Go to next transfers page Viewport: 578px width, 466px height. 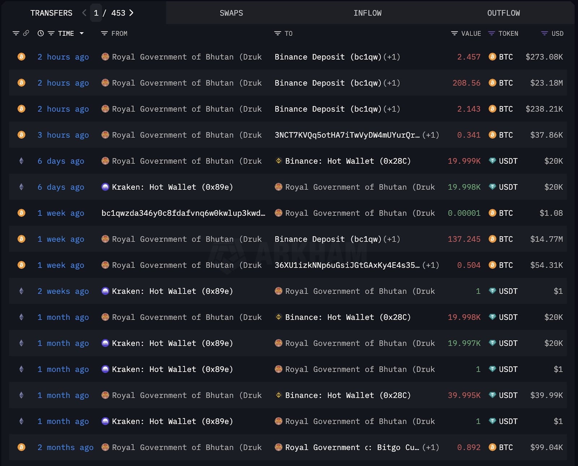(131, 13)
